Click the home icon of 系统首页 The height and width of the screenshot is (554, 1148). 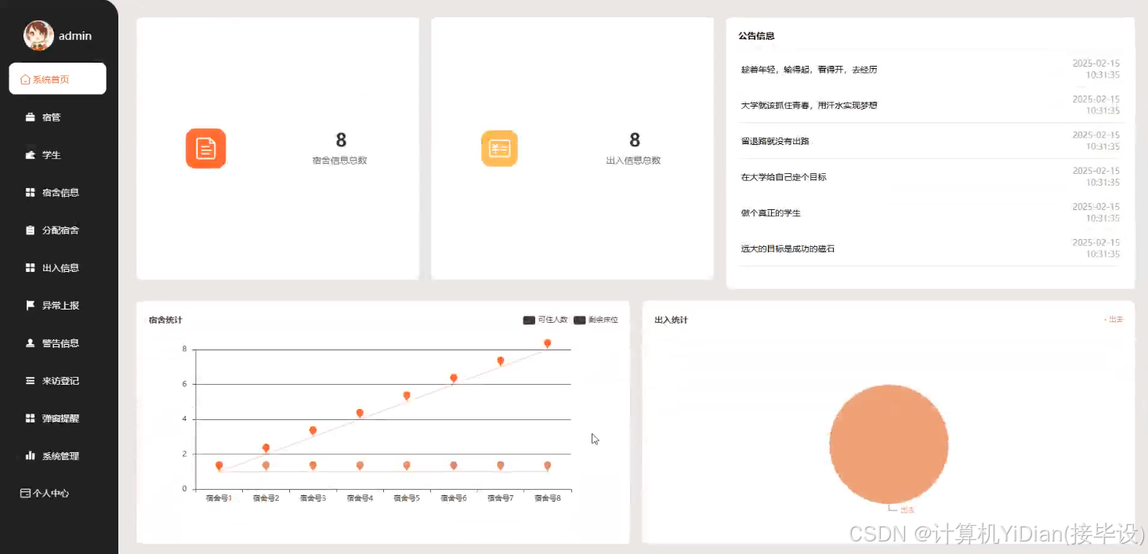(25, 79)
